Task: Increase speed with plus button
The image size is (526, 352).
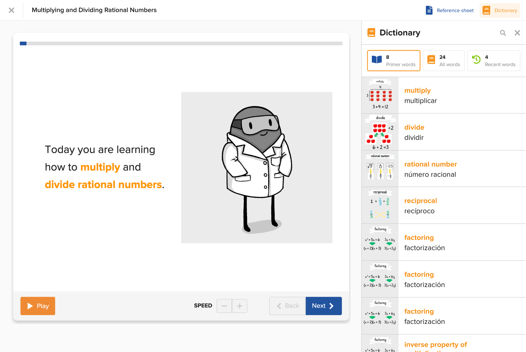Action: coord(240,306)
